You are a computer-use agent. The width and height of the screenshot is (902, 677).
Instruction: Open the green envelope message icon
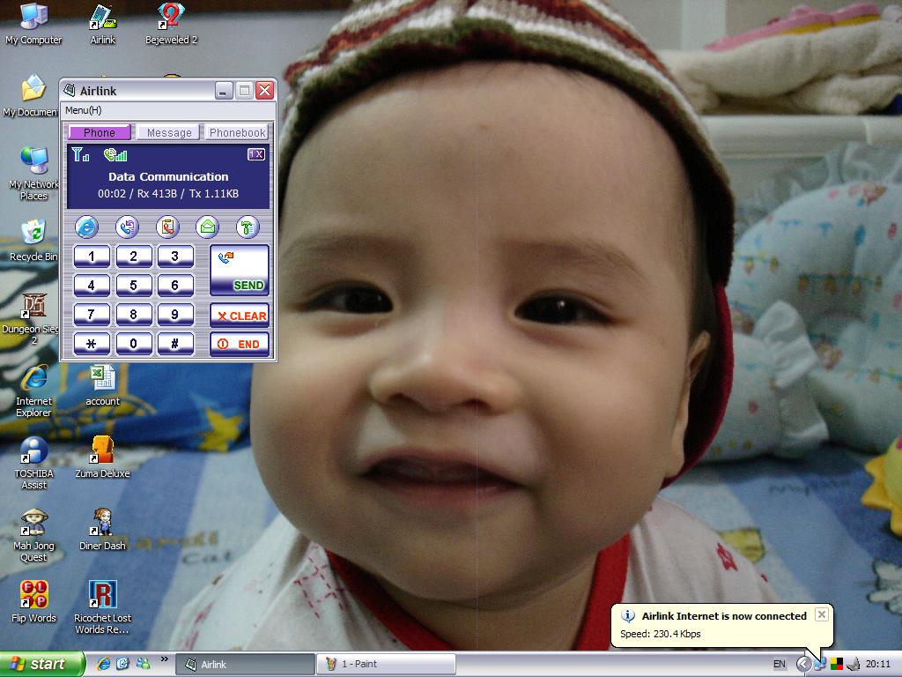pyautogui.click(x=208, y=227)
